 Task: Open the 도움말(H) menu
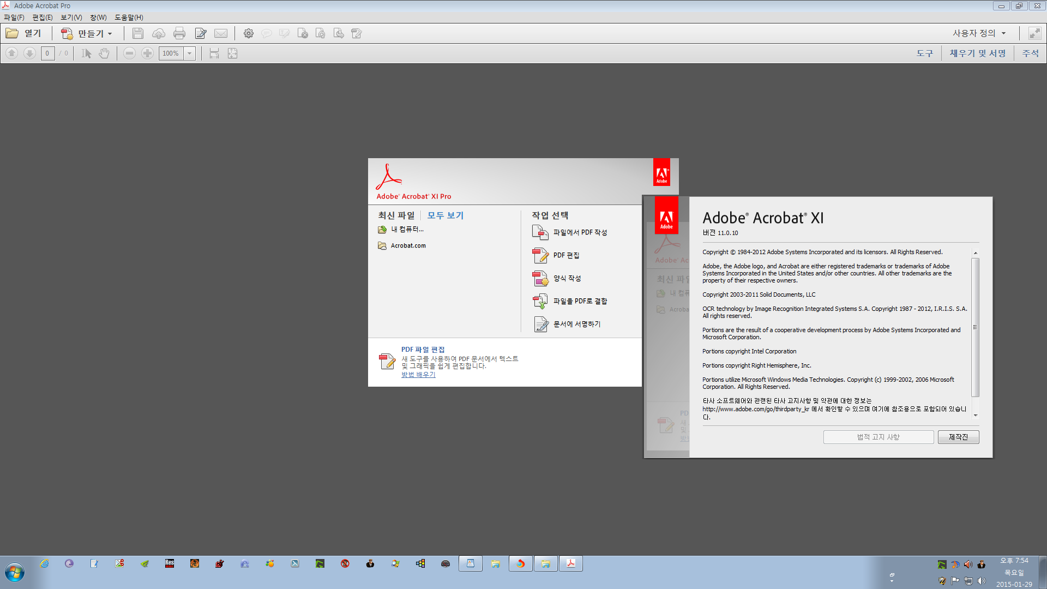pyautogui.click(x=129, y=17)
